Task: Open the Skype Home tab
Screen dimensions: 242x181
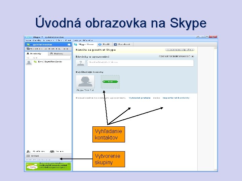Action: point(84,44)
